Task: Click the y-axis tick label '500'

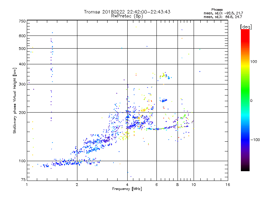Action: pyautogui.click(x=22, y=49)
